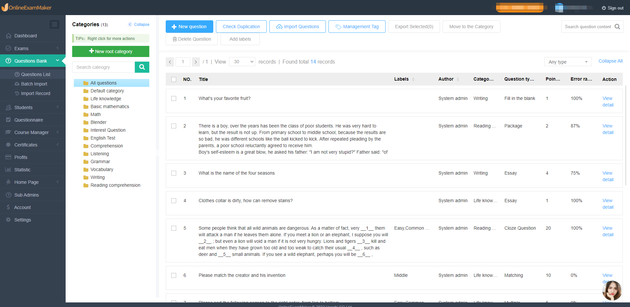
Task: Click the Statistic chart icon
Action: tap(9, 170)
